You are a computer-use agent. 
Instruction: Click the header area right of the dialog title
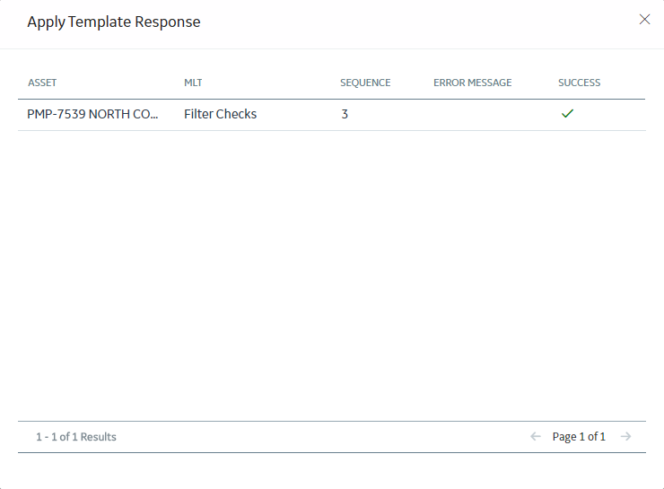[419, 22]
